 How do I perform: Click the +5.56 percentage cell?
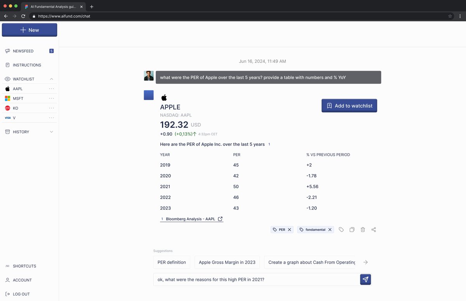pyautogui.click(x=312, y=187)
